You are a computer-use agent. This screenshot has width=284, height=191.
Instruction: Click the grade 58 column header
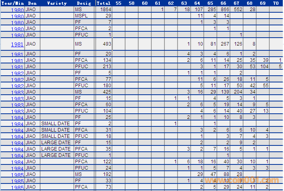point(131,3)
